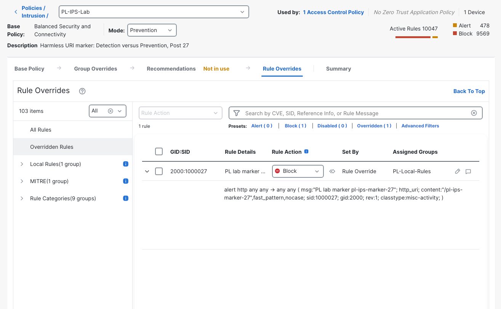Screen dimensions: 501x309
Task: Click the Rule Action column info icon
Action: pos(306,151)
